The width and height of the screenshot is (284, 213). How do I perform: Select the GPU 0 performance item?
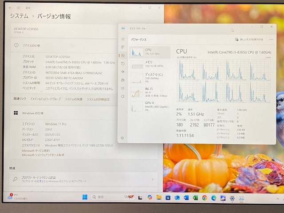point(150,106)
